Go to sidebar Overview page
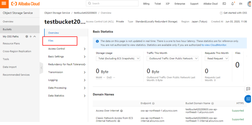This screenshot has width=252, height=125. (8, 21)
